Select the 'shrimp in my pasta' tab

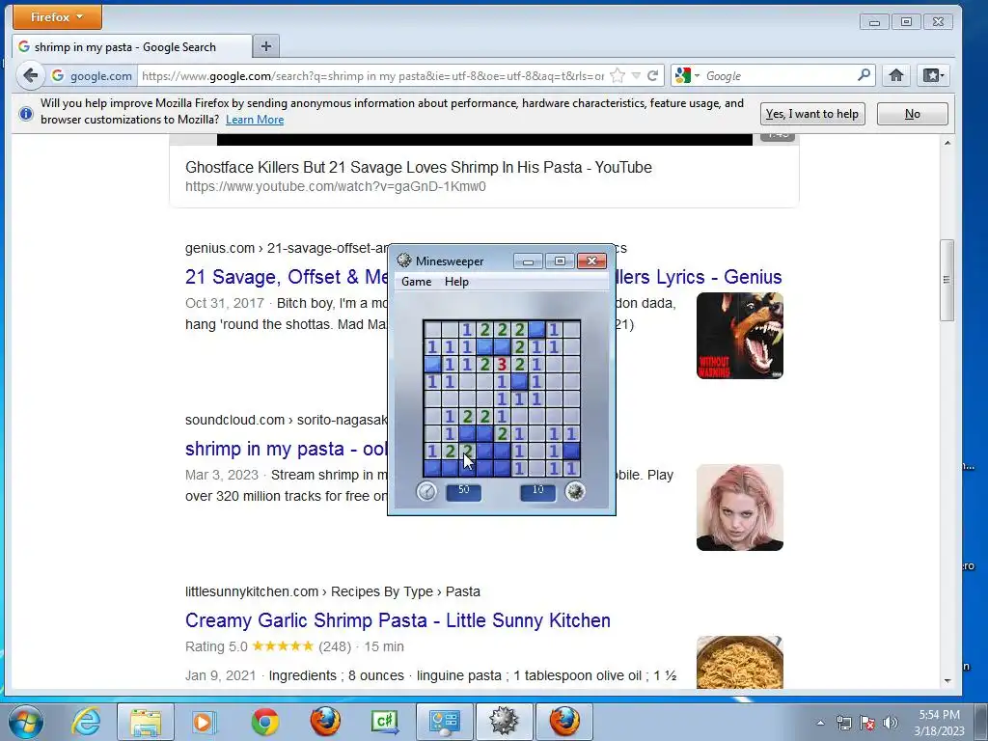pyautogui.click(x=131, y=46)
